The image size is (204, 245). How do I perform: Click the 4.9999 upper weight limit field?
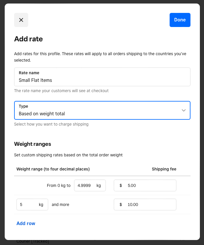point(84,185)
